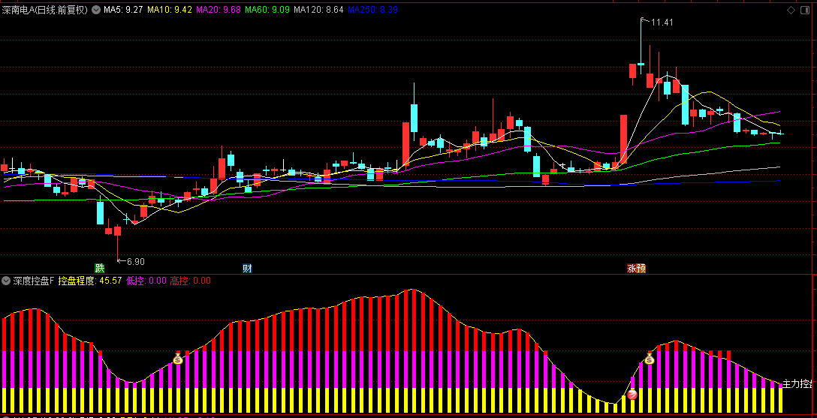Expand the 深度控盘F indicator dropdown arrow
Image resolution: width=817 pixels, height=418 pixels.
point(6,281)
